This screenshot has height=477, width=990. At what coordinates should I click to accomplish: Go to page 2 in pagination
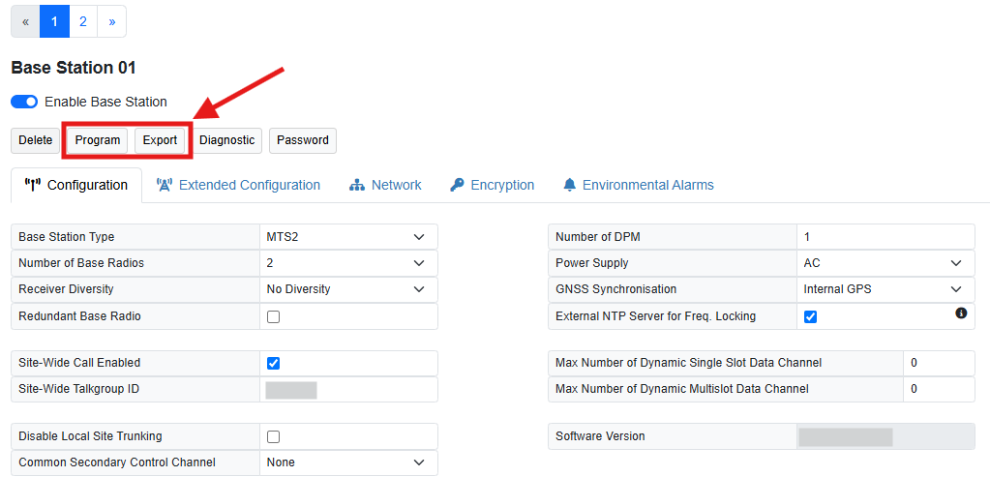82,21
